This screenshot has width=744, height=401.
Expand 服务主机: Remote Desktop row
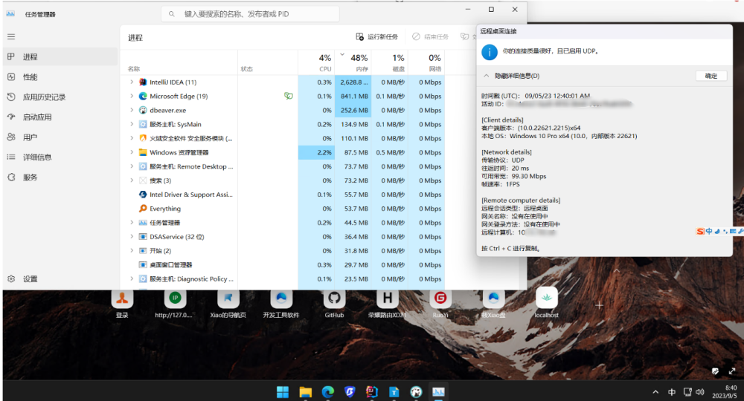(x=132, y=166)
